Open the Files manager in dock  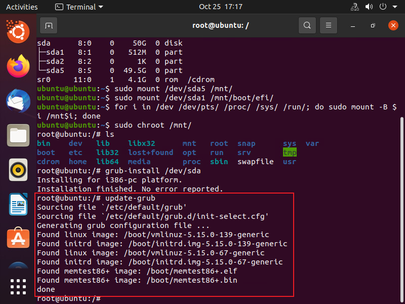18,135
